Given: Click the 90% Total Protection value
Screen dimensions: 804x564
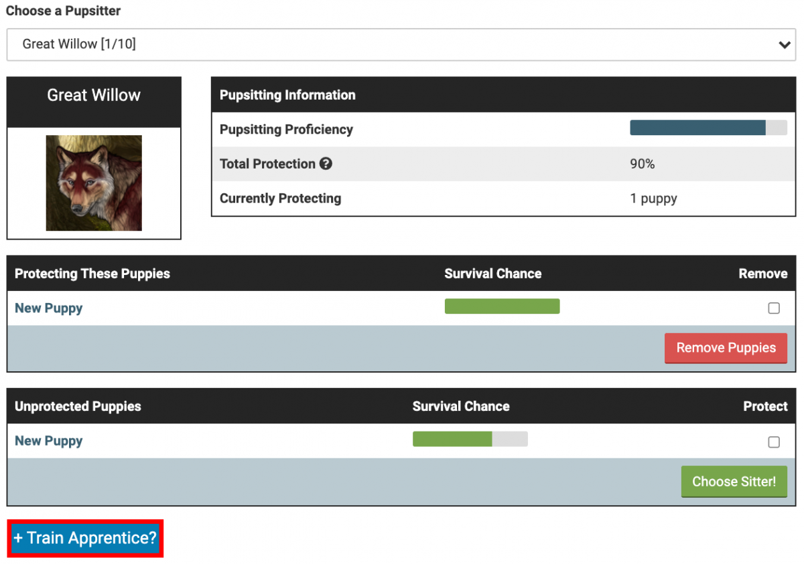Looking at the screenshot, I should (642, 164).
